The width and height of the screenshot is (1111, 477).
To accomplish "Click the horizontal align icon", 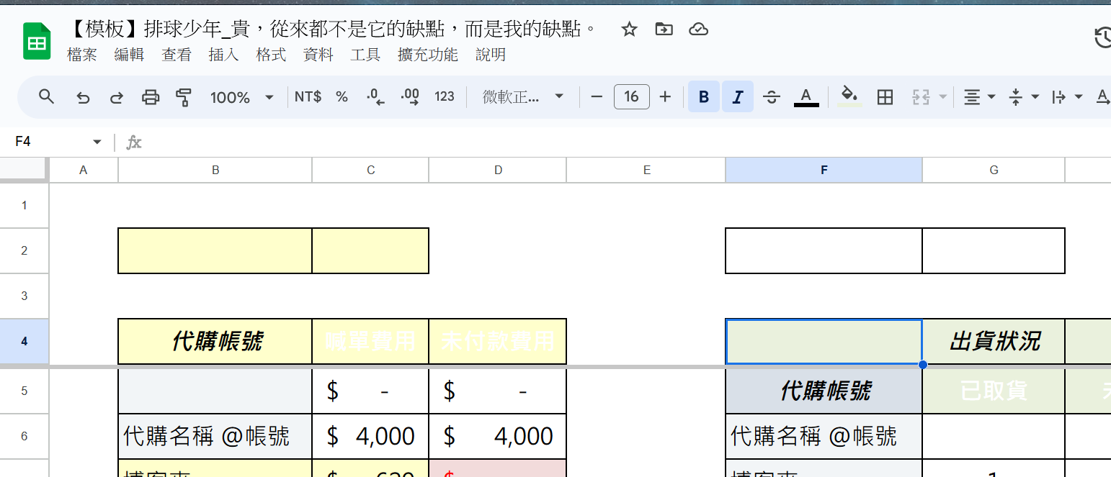I will click(x=973, y=97).
